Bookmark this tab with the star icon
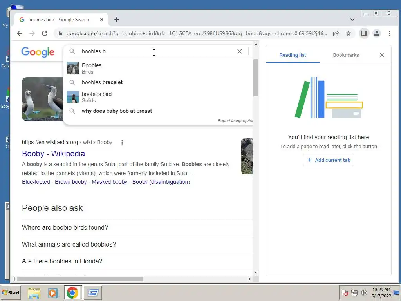The height and width of the screenshot is (301, 401). tap(348, 33)
